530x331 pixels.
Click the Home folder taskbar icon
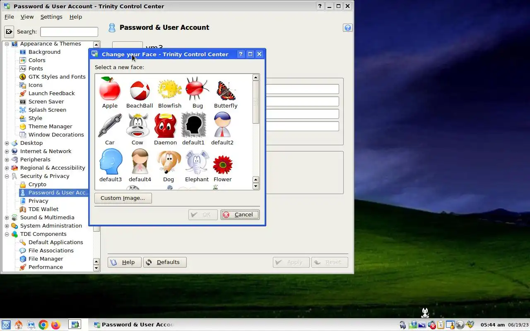(19, 325)
